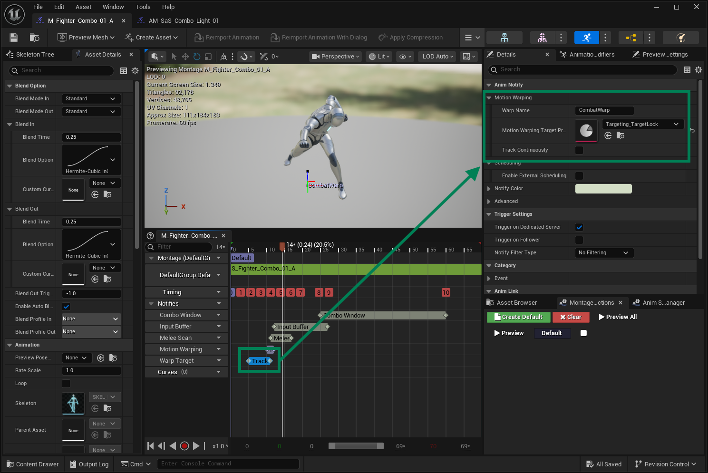Image resolution: width=708 pixels, height=473 pixels.
Task: Click the Notify Color swatch
Action: 603,189
